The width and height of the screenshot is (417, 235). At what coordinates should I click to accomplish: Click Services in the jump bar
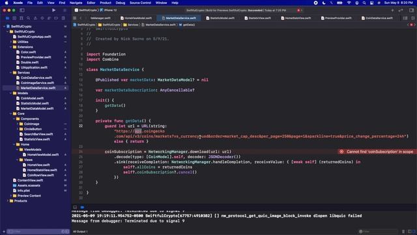click(131, 25)
